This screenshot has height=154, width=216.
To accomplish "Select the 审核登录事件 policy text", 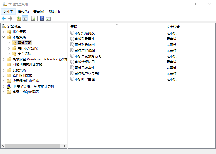I will click(85, 39).
